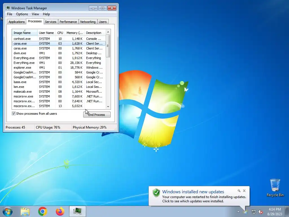Image resolution: width=289 pixels, height=217 pixels.
Task: Sort by Description column header
Action: [x=95, y=33]
